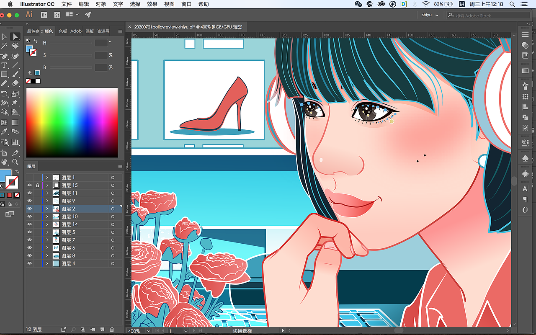This screenshot has height=335, width=536.
Task: Open the 效果 menu
Action: point(152,4)
